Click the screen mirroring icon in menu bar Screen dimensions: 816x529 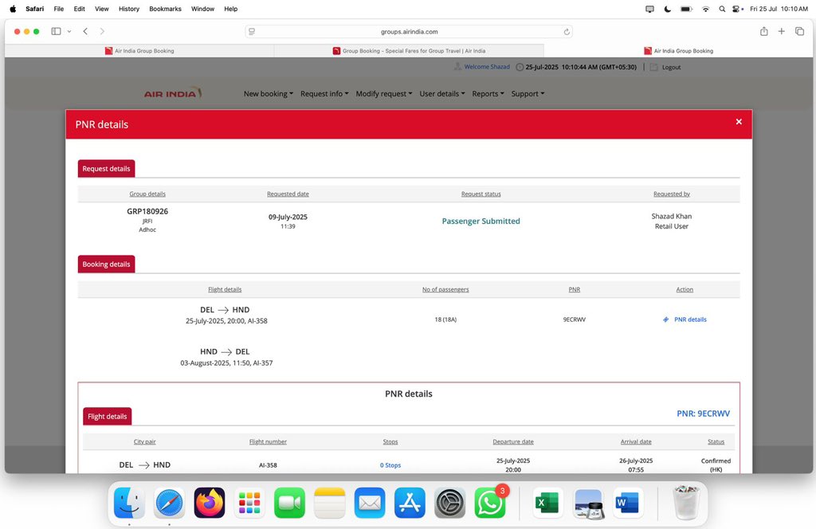649,9
